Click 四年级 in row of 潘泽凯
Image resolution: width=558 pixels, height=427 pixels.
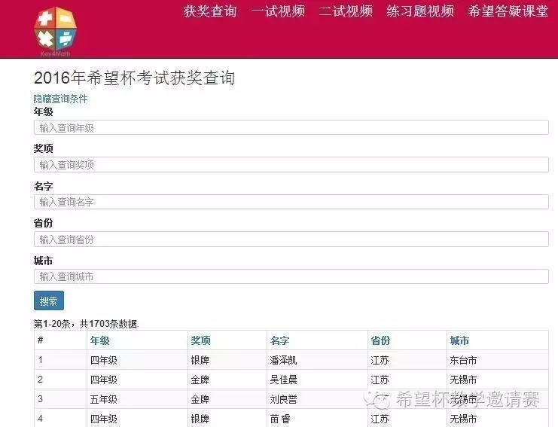click(104, 360)
